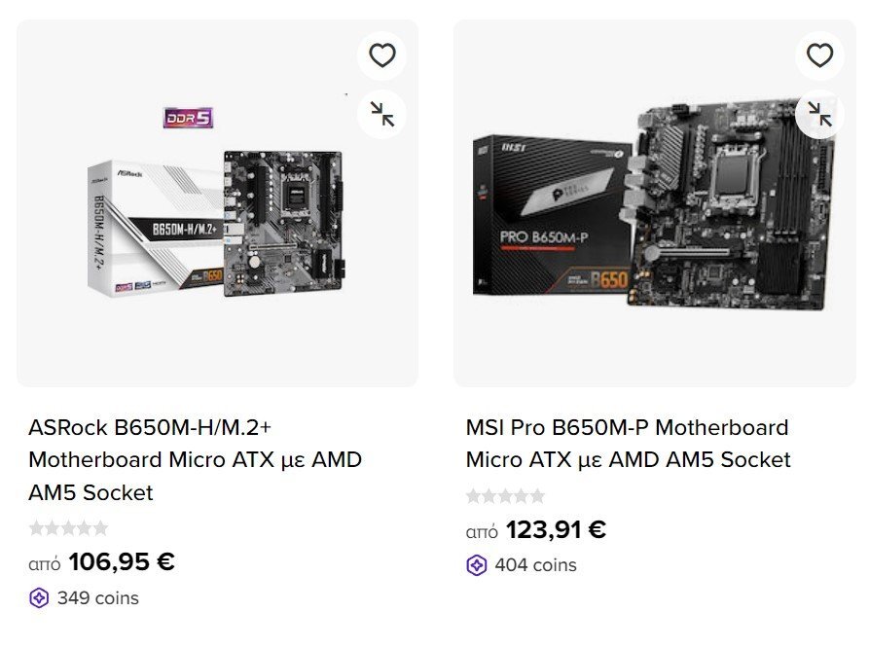Select the 106,95 € price
The image size is (869, 648).
[122, 561]
